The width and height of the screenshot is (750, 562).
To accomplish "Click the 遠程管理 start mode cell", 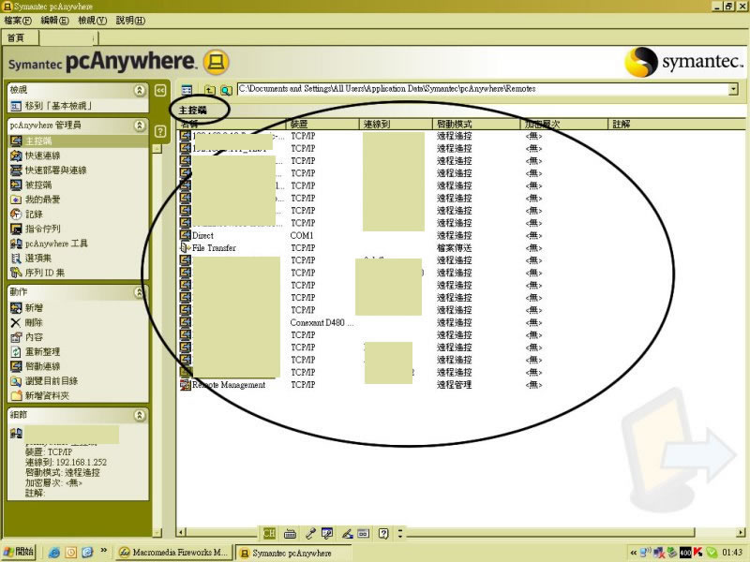I will 454,385.
